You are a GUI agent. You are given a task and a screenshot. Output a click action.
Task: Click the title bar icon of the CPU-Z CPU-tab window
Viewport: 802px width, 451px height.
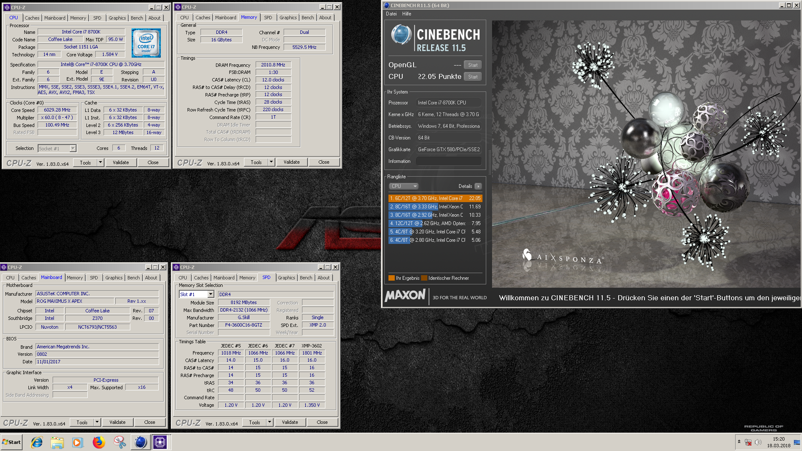pyautogui.click(x=7, y=8)
